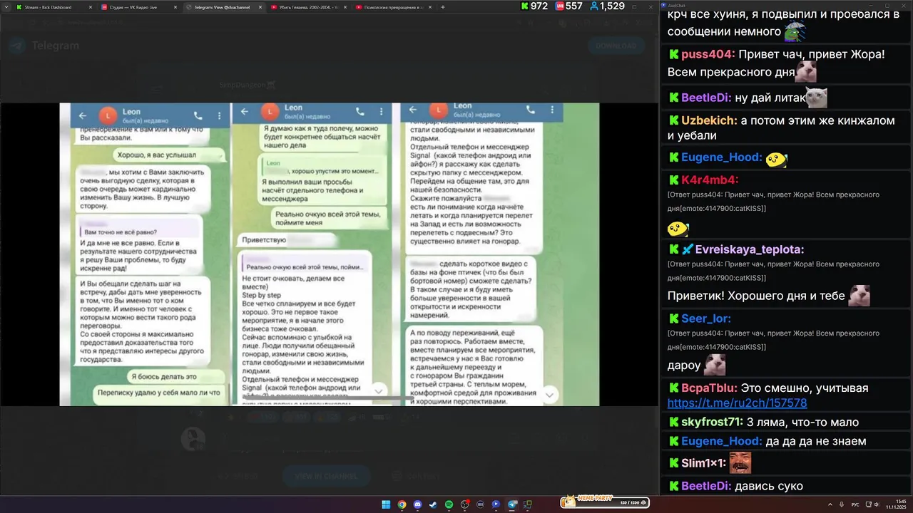Open Telegram from the taskbar
This screenshot has height=513, width=913.
pos(512,504)
